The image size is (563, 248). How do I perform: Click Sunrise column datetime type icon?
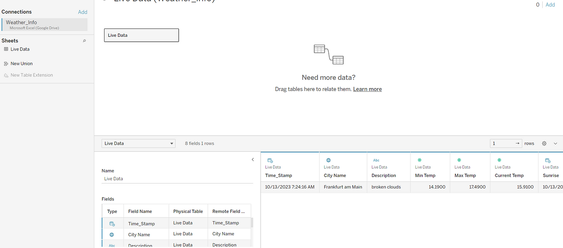pyautogui.click(x=548, y=160)
